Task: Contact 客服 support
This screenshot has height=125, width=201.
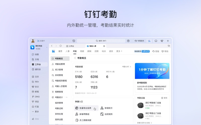Action: click(x=156, y=51)
